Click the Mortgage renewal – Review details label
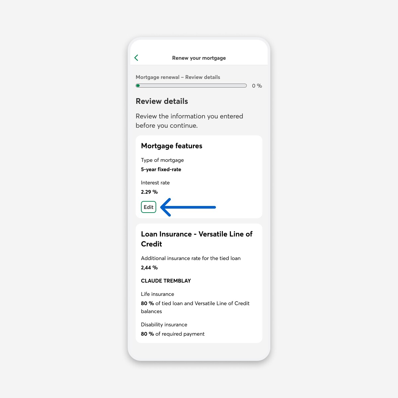 pyautogui.click(x=178, y=77)
